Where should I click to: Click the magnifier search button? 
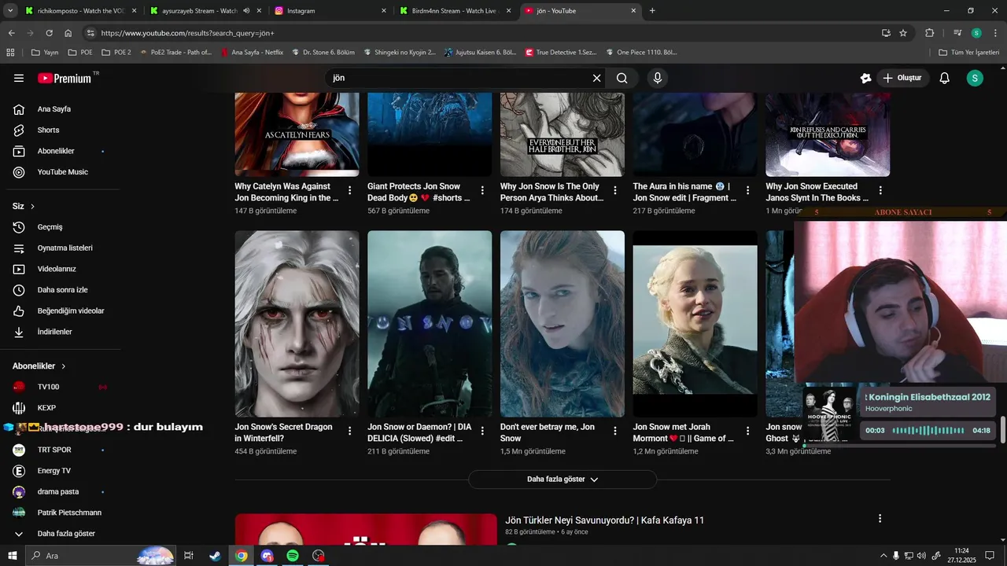[x=622, y=78]
